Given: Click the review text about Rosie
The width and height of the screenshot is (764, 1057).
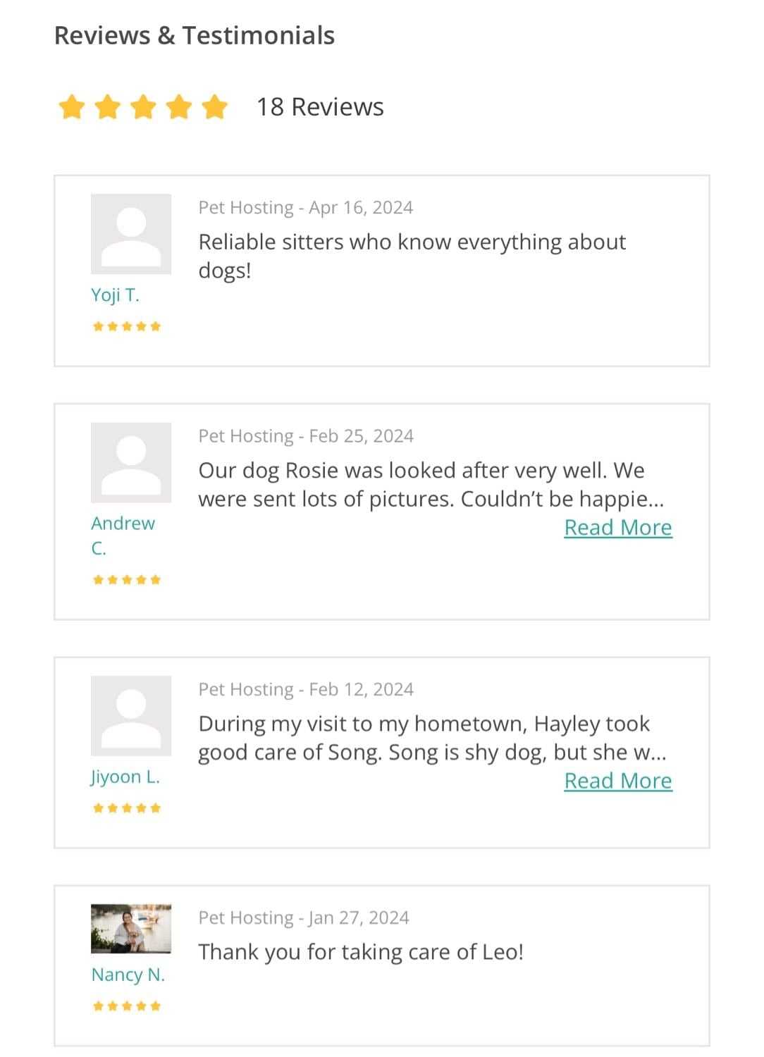Looking at the screenshot, I should [x=430, y=485].
